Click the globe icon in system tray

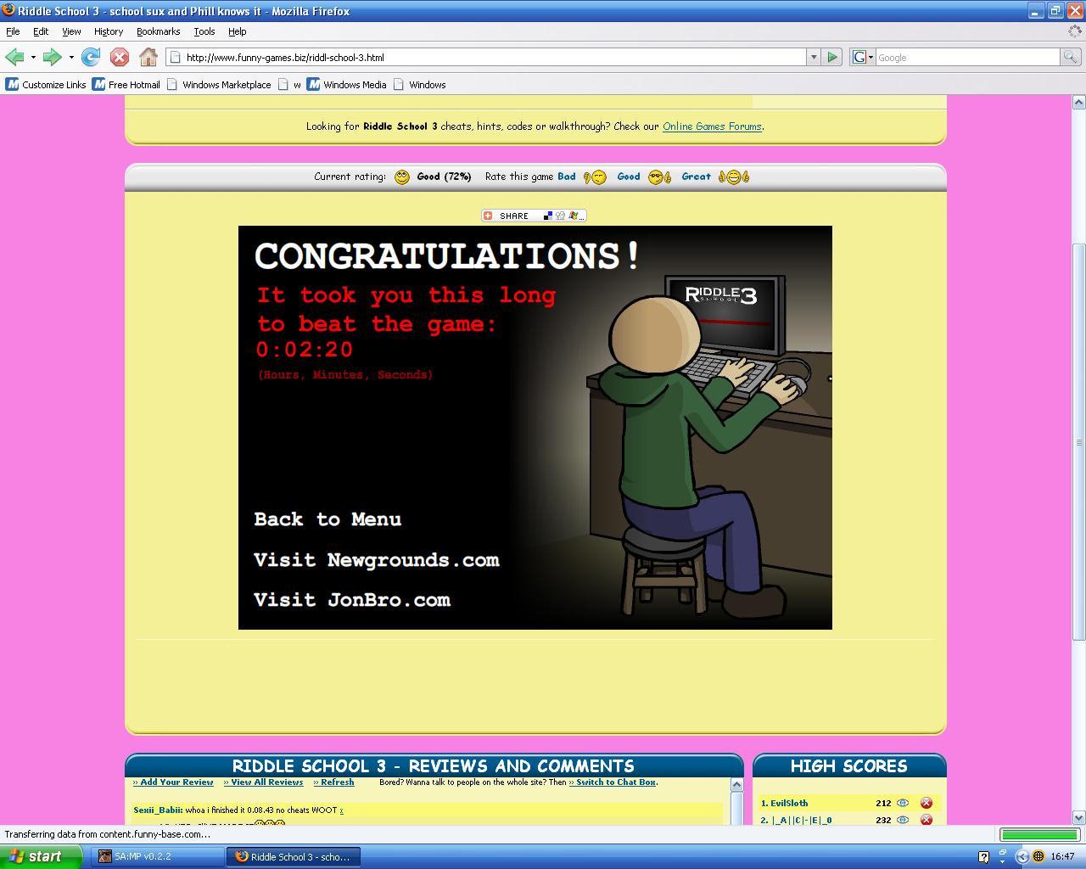tap(1038, 856)
